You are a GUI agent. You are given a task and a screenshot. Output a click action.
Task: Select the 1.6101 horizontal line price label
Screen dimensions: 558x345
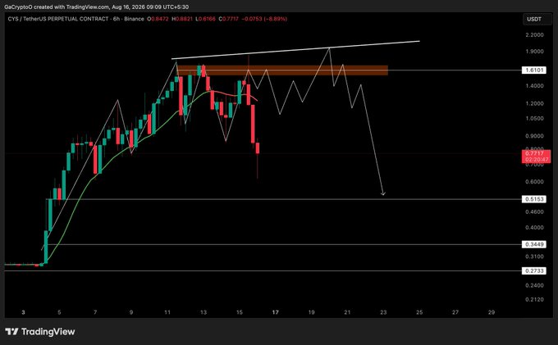(534, 70)
